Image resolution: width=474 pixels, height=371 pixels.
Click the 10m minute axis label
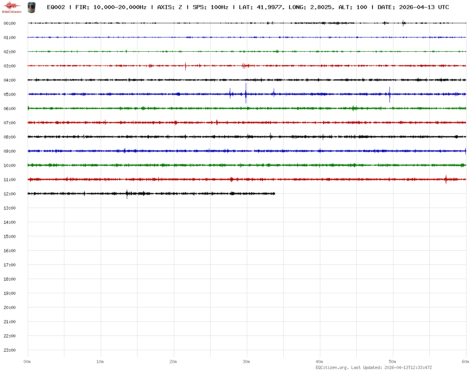pyautogui.click(x=100, y=362)
